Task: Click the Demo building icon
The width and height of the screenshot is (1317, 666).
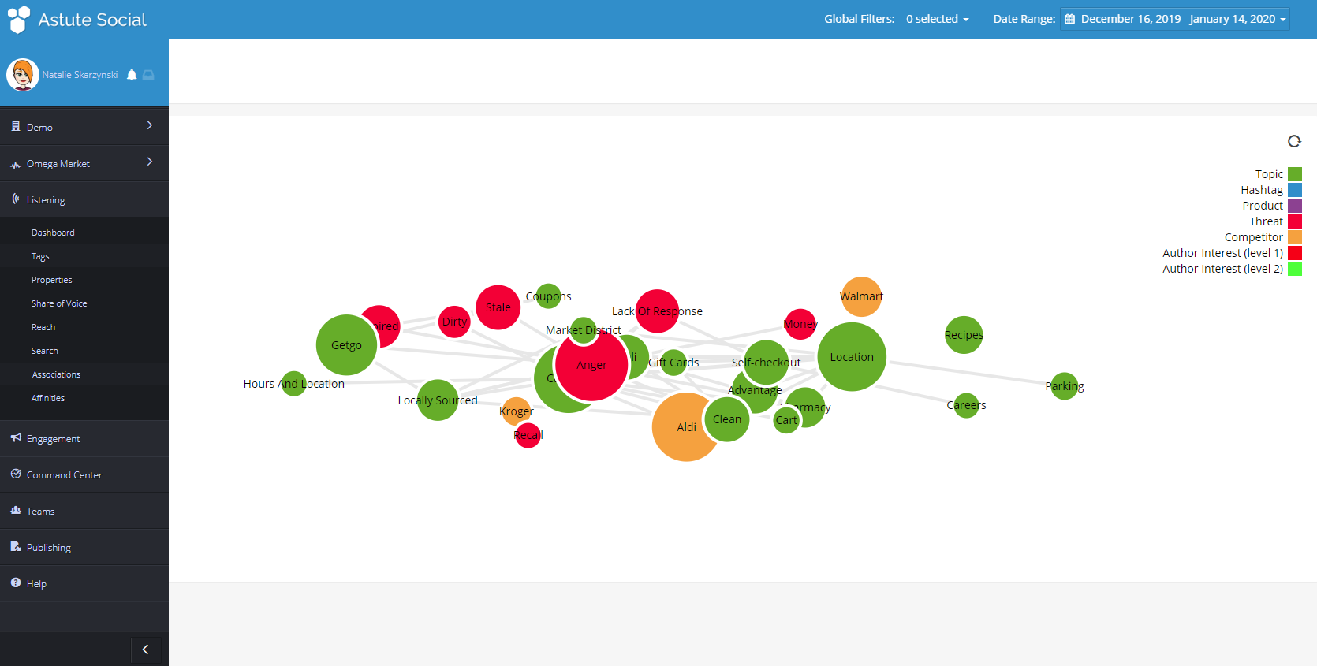Action: pos(16,126)
